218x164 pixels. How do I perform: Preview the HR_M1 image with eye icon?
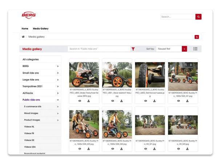point(146,149)
